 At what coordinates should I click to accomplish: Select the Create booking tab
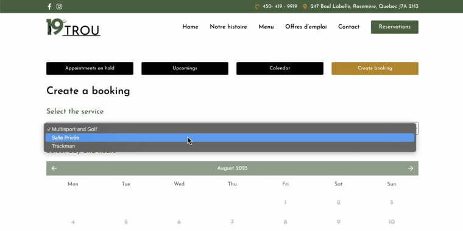375,68
